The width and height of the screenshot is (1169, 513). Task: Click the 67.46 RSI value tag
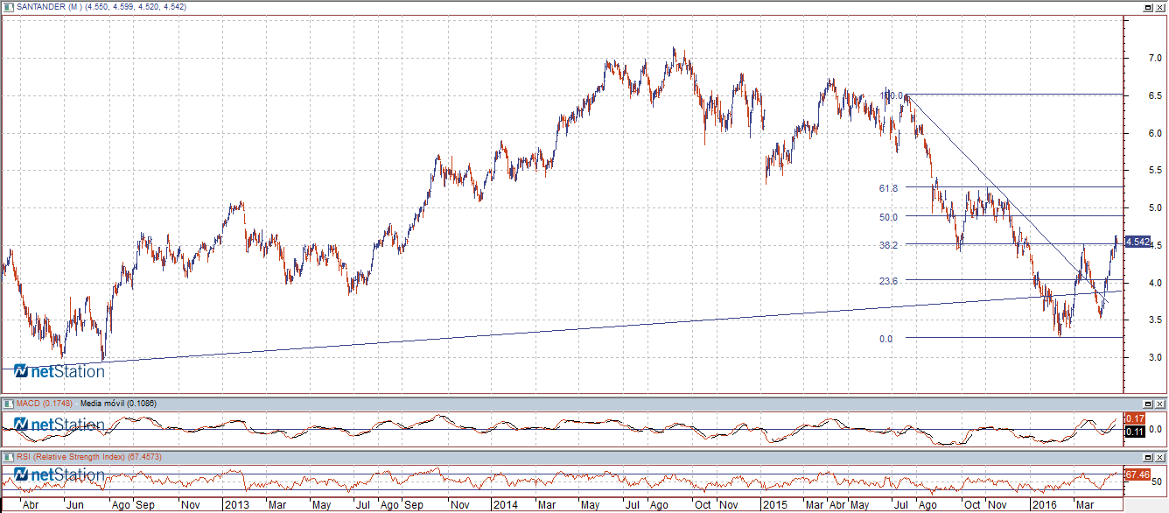[1137, 474]
